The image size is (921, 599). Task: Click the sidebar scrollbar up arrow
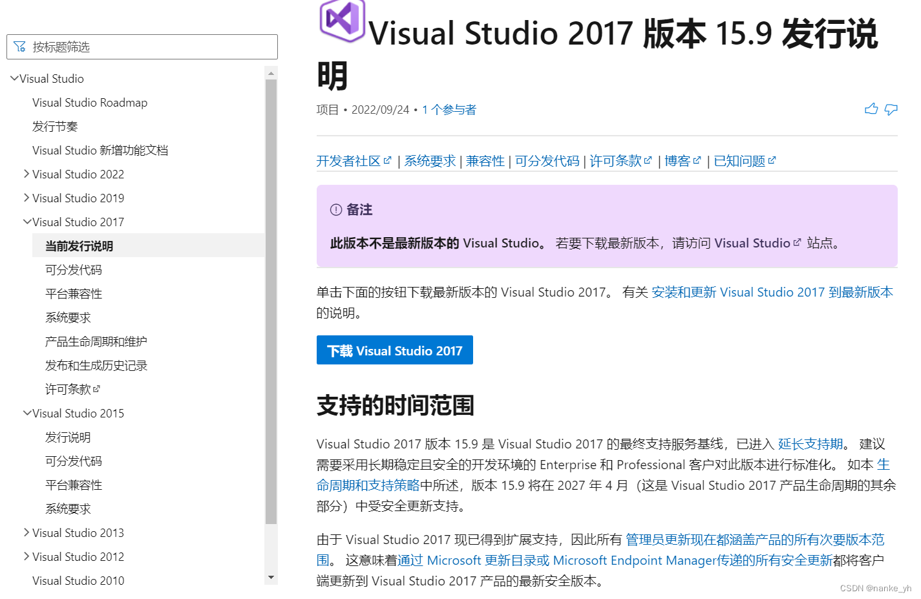click(271, 72)
